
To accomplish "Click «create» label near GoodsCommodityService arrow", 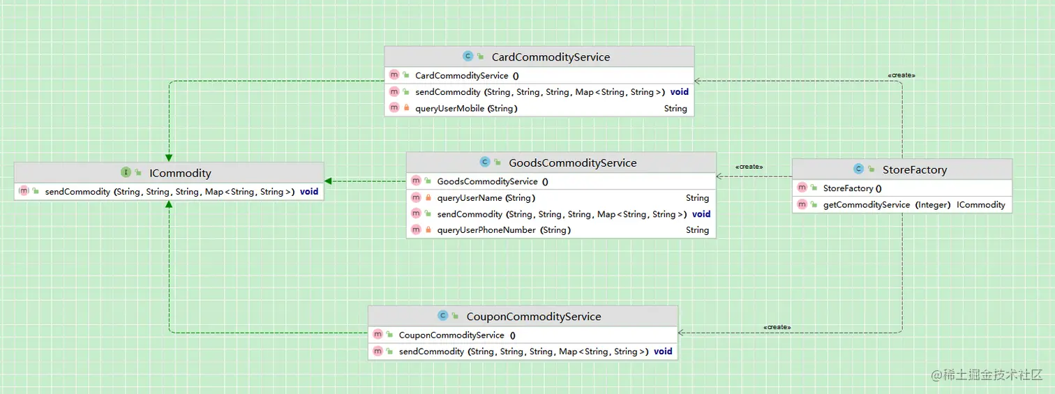I will coord(749,167).
